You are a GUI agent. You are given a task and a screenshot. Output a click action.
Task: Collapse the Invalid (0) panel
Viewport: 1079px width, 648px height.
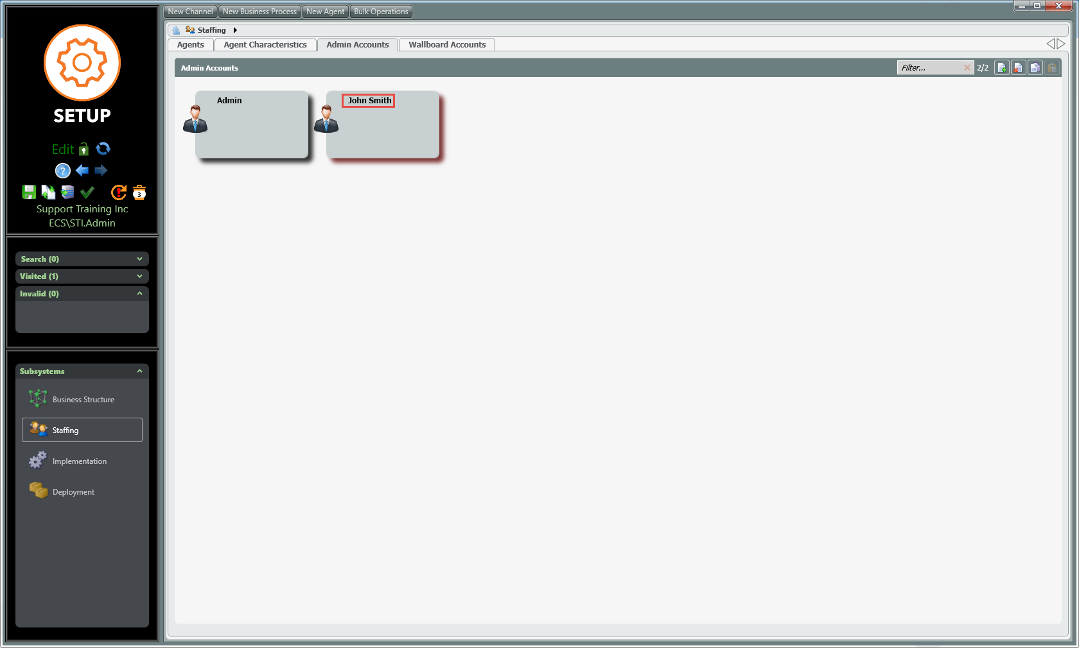point(139,294)
